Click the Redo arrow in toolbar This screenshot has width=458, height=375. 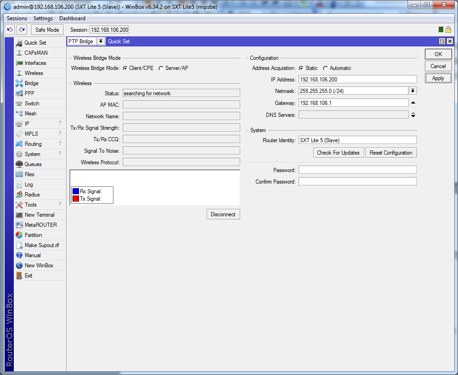[22, 30]
